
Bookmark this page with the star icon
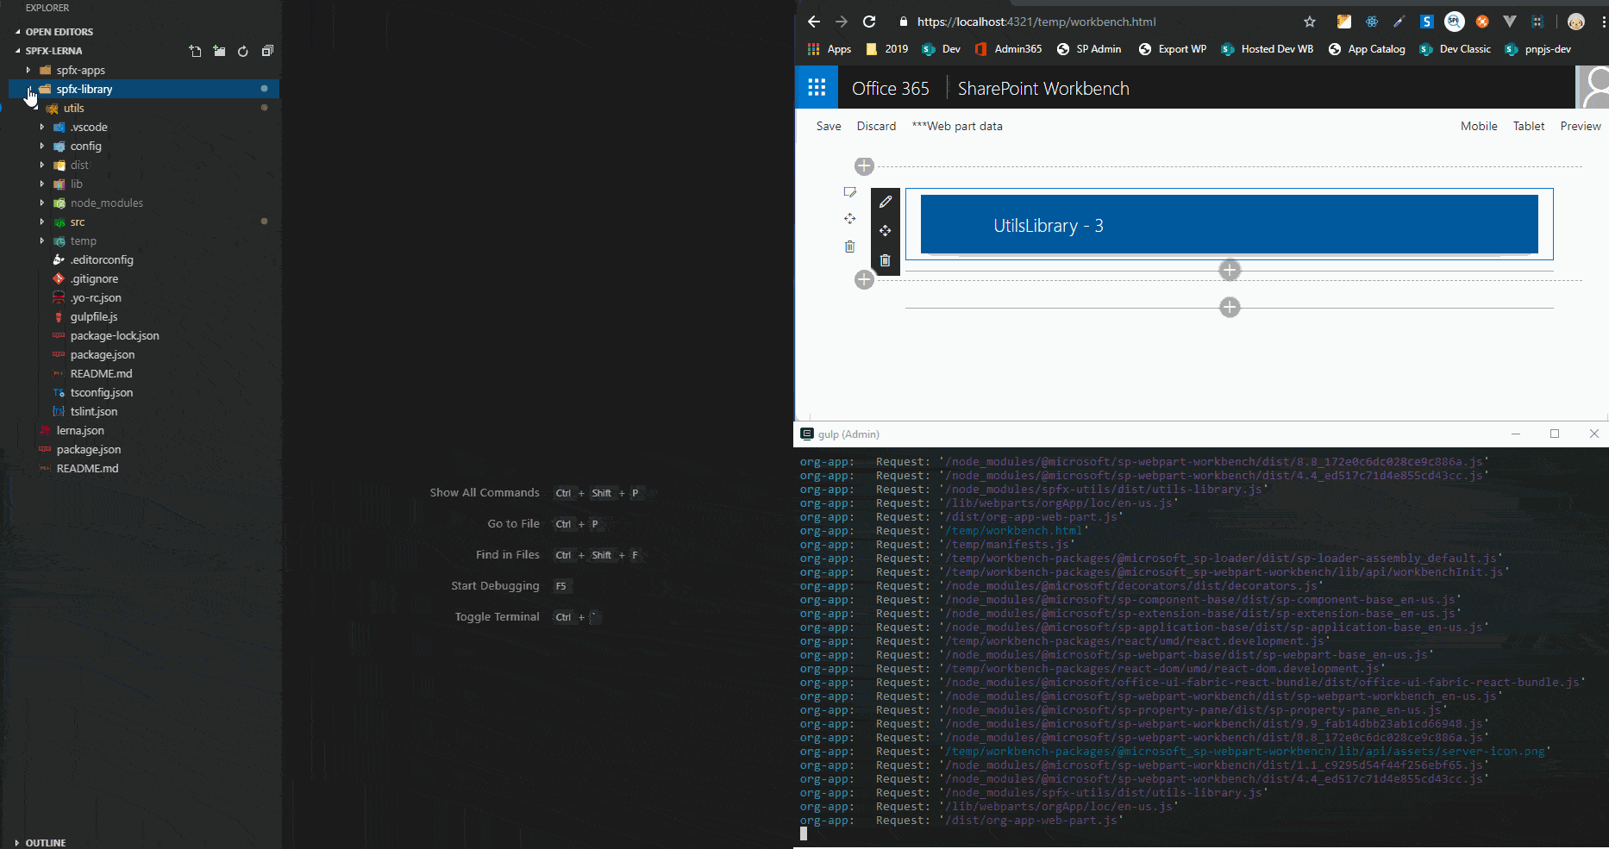(x=1310, y=22)
